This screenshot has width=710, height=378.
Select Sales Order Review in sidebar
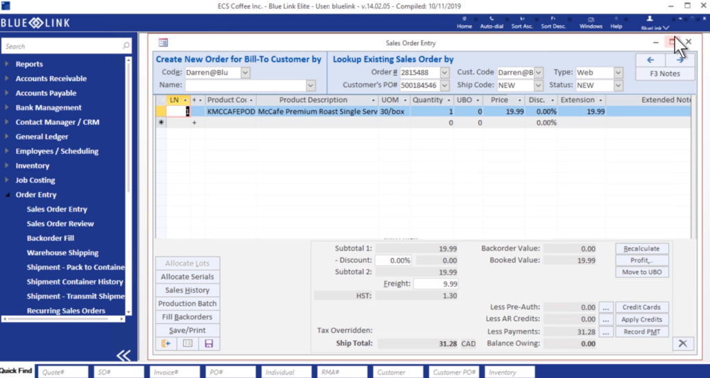click(x=60, y=224)
